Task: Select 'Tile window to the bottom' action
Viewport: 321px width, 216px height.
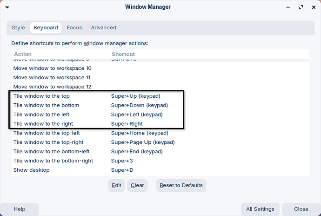Action: [x=46, y=105]
